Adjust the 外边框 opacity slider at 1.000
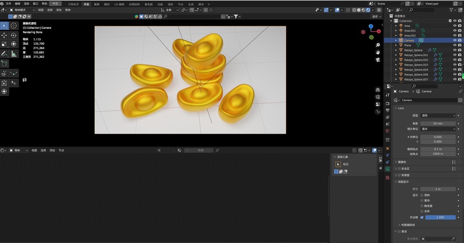 (x=440, y=217)
